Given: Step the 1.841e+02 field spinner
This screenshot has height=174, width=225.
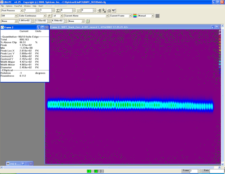Looking at the screenshot, I should pos(33,21).
